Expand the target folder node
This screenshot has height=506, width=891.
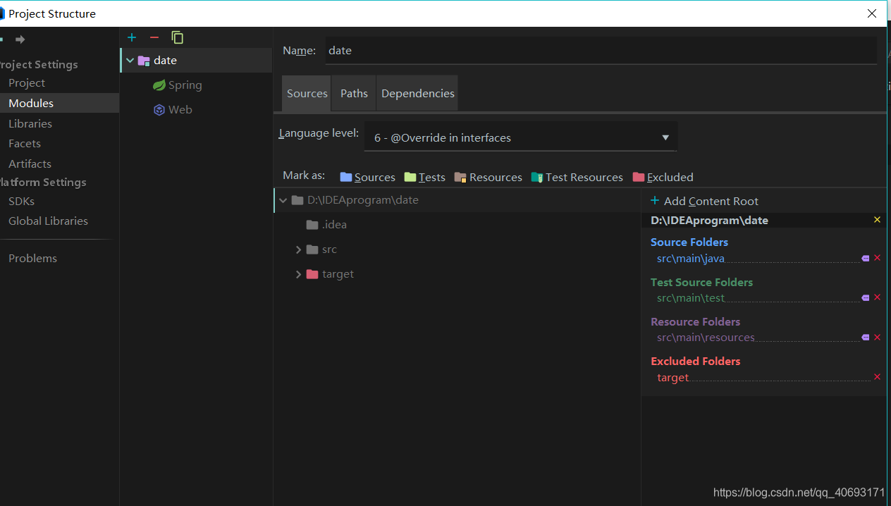coord(299,274)
